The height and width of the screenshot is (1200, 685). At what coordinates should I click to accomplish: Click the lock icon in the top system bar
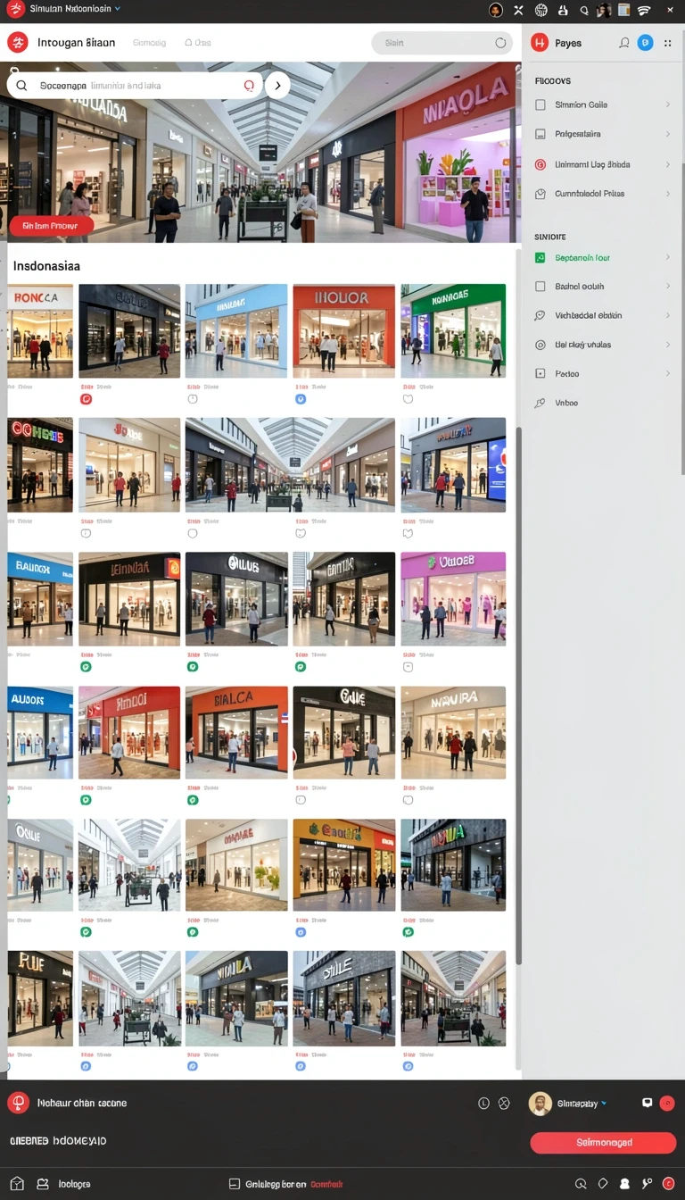(x=563, y=11)
